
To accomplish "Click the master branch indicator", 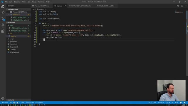I will coord(5,103).
